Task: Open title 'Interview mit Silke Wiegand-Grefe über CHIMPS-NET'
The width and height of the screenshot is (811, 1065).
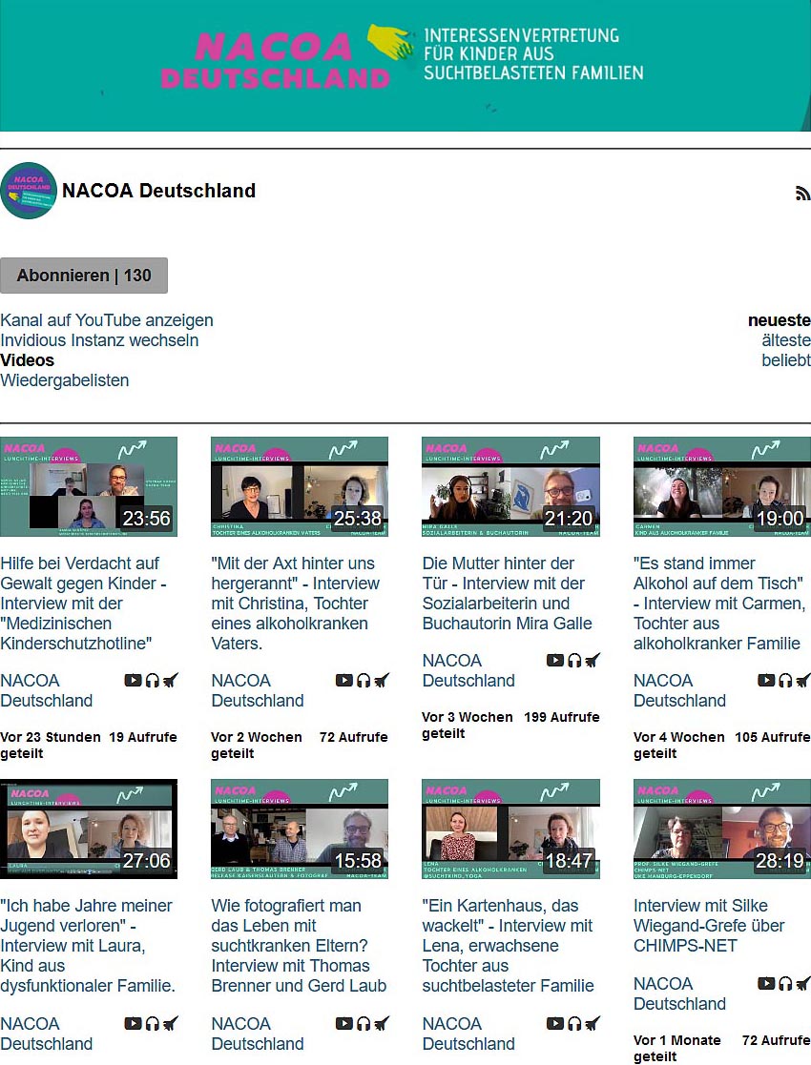Action: pyautogui.click(x=709, y=925)
